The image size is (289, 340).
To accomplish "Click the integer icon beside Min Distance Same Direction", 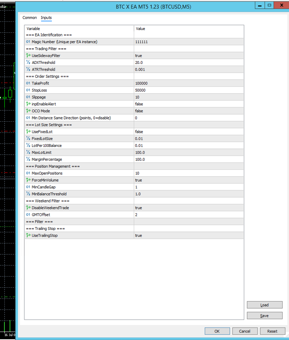I will [x=28, y=118].
